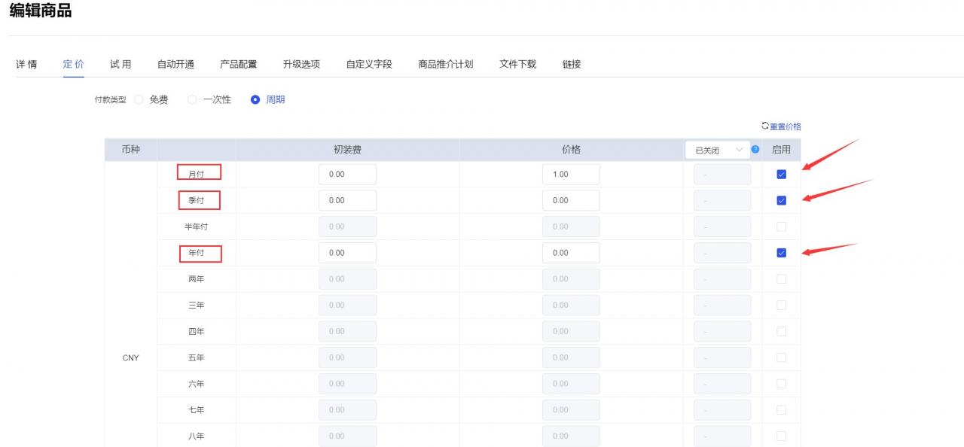Screen dimensions: 964x447
Task: Click the reset price refresh icon
Action: coord(765,126)
